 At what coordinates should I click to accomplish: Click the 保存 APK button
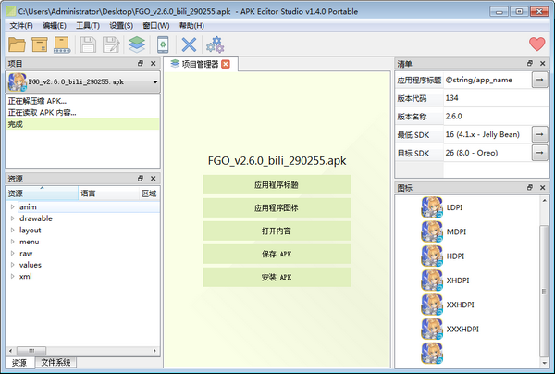(277, 254)
